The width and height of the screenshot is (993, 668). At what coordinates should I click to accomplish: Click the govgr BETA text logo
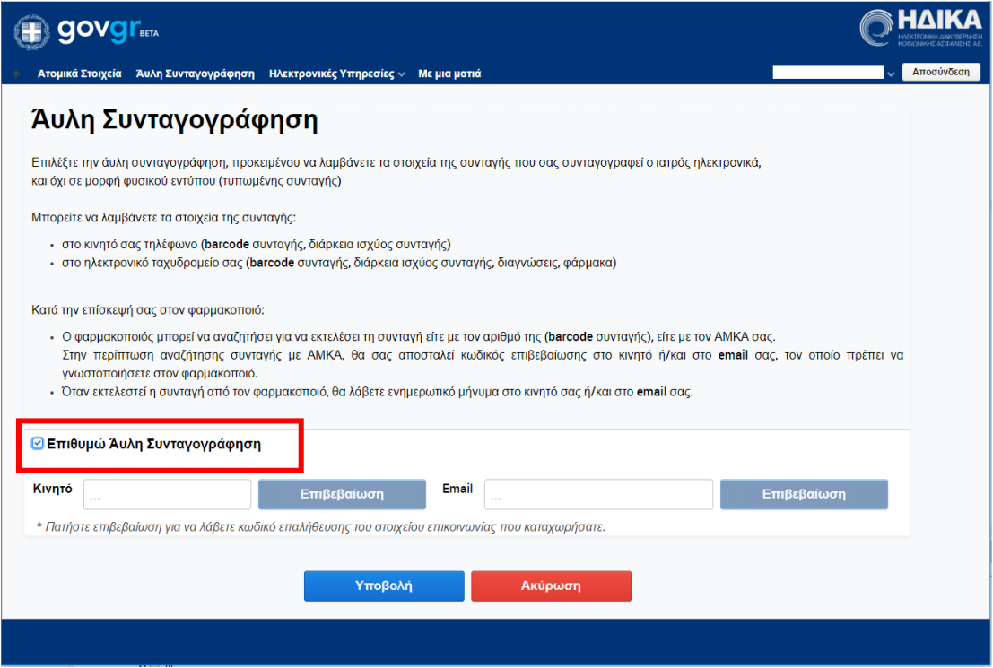point(106,30)
